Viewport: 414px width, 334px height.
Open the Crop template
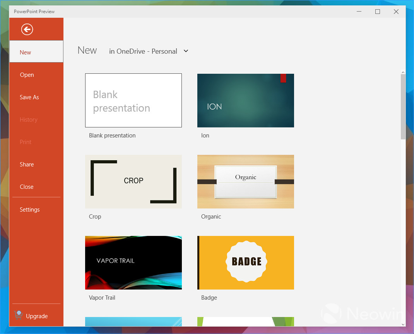point(133,181)
